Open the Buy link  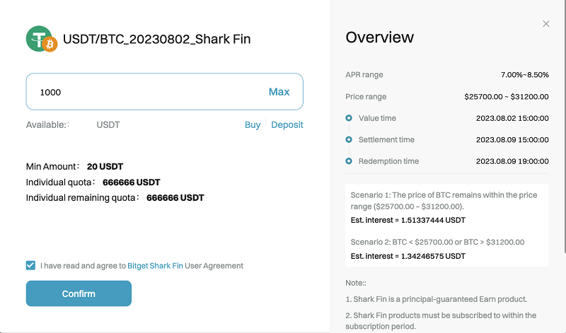[x=253, y=124]
